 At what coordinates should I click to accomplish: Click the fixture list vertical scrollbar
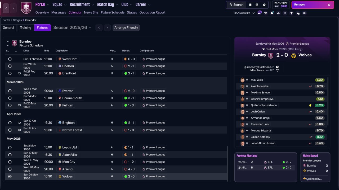pyautogui.click(x=228, y=163)
